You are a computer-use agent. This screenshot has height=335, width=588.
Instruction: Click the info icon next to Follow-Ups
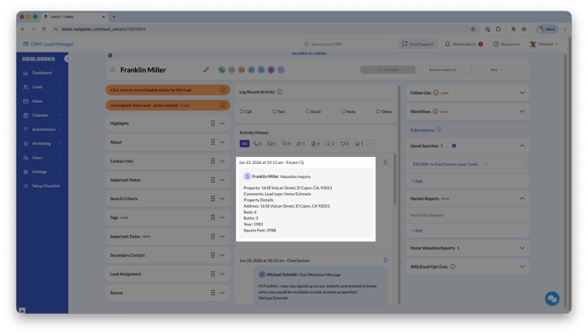pos(436,93)
